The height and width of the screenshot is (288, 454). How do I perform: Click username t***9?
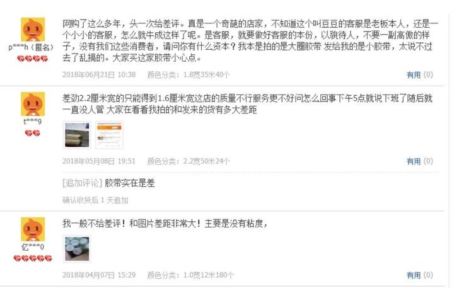[33, 122]
